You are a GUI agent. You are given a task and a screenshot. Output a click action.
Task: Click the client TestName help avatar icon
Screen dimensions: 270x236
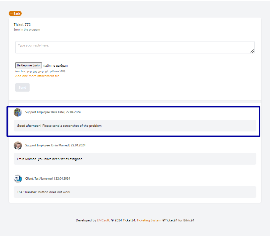18,179
